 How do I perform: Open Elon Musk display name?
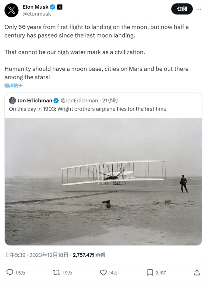coord(36,7)
